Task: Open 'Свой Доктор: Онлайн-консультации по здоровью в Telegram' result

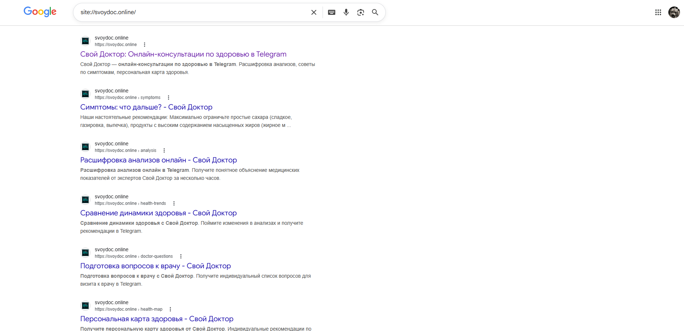Action: click(183, 54)
